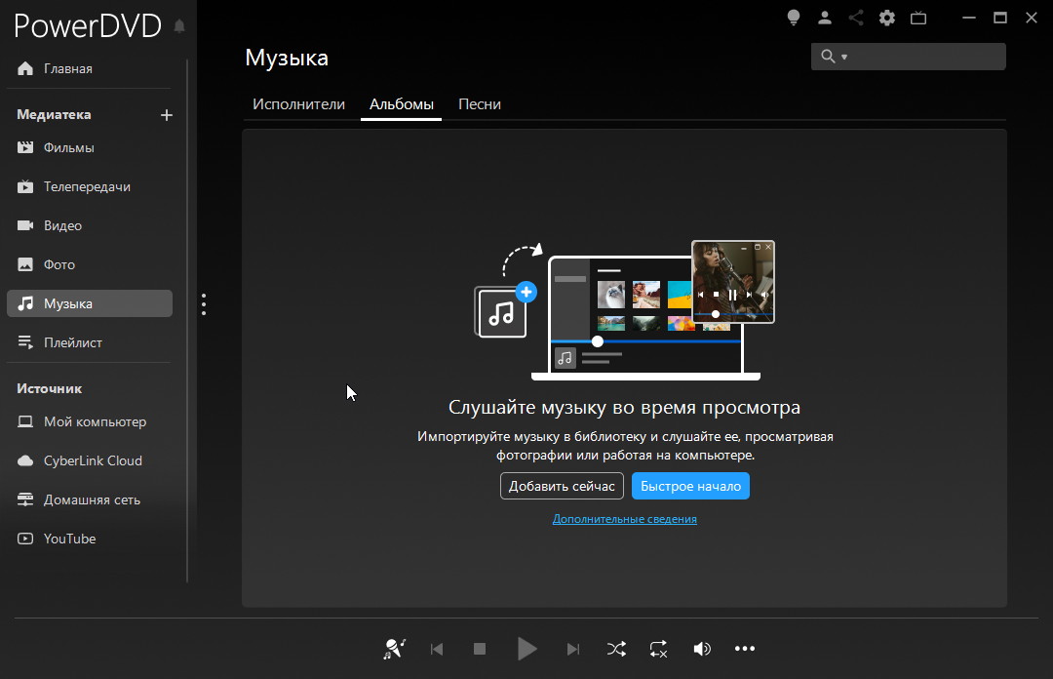Open the Дополнительные сведения link
The height and width of the screenshot is (679, 1053).
tap(625, 519)
